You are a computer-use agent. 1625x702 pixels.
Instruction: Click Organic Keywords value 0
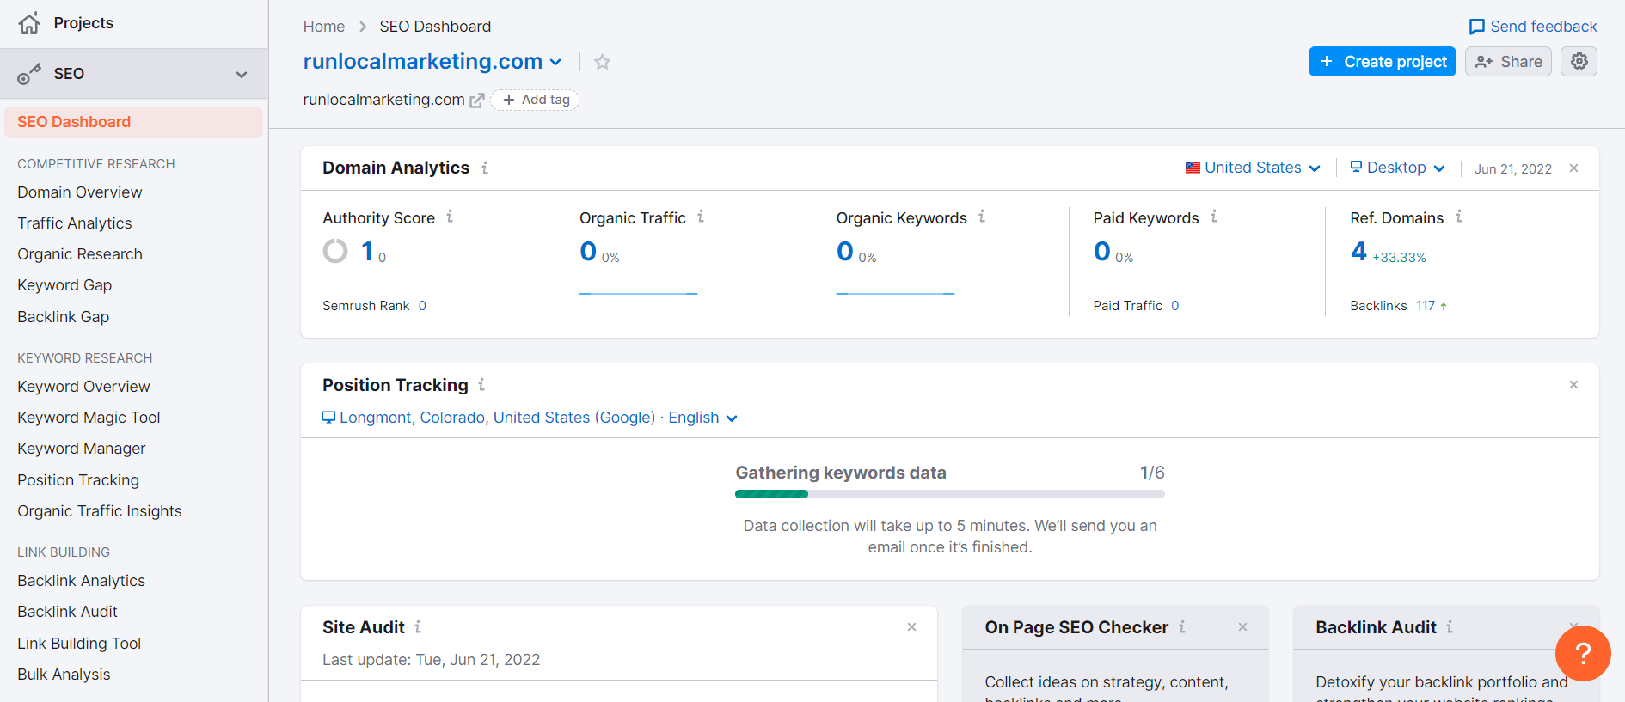845,251
